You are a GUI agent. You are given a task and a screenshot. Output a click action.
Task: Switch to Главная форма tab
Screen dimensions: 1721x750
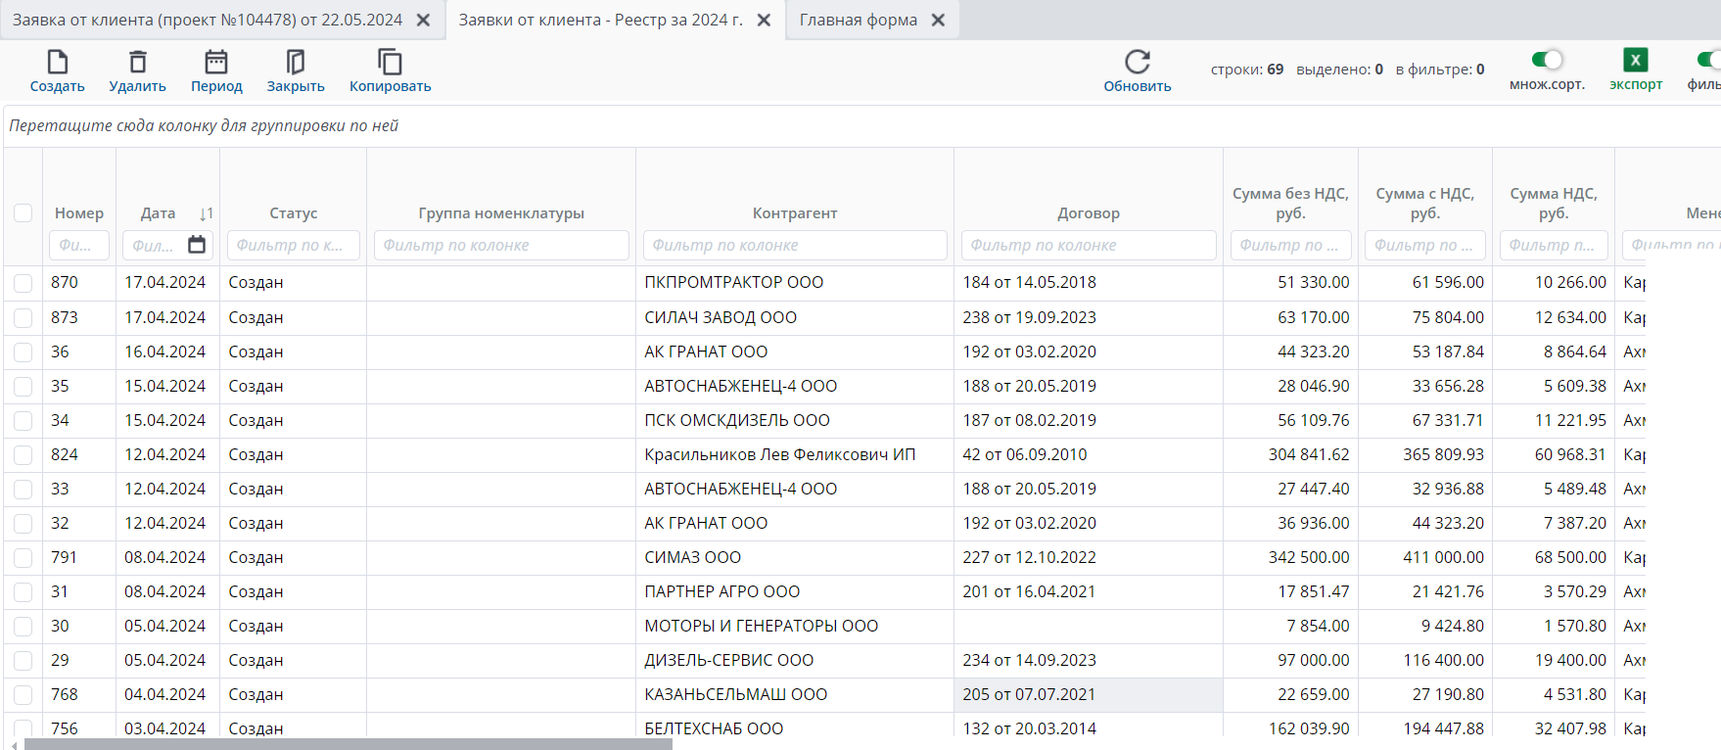pos(858,20)
